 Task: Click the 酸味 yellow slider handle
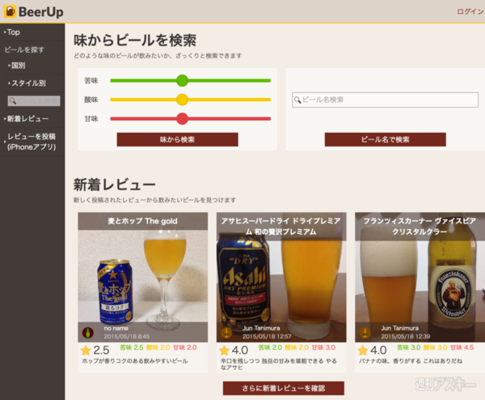coord(182,100)
